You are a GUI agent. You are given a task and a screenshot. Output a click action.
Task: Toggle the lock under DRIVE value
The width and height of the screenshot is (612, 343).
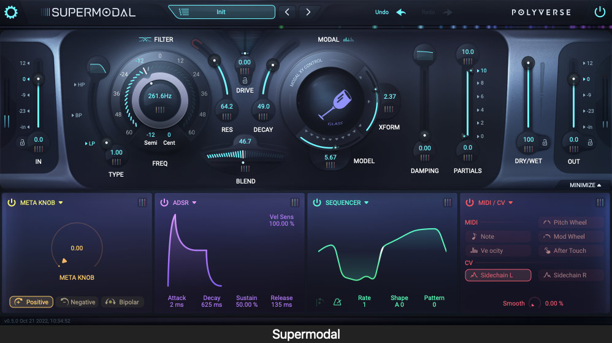point(245,80)
